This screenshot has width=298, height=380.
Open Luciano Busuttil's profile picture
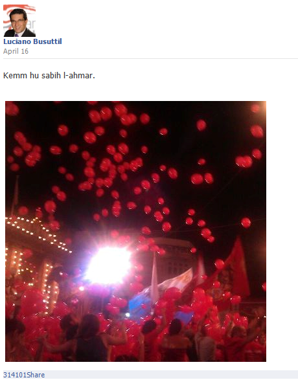click(19, 21)
